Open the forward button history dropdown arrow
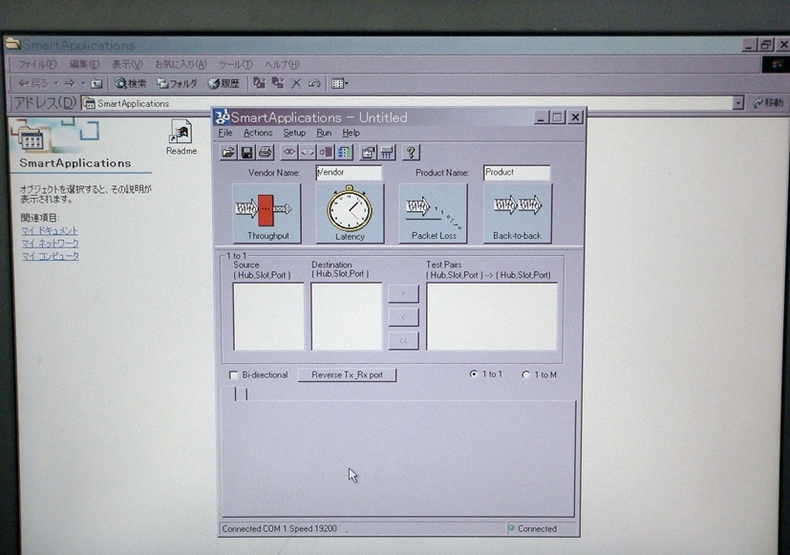This screenshot has height=555, width=790. 83,83
